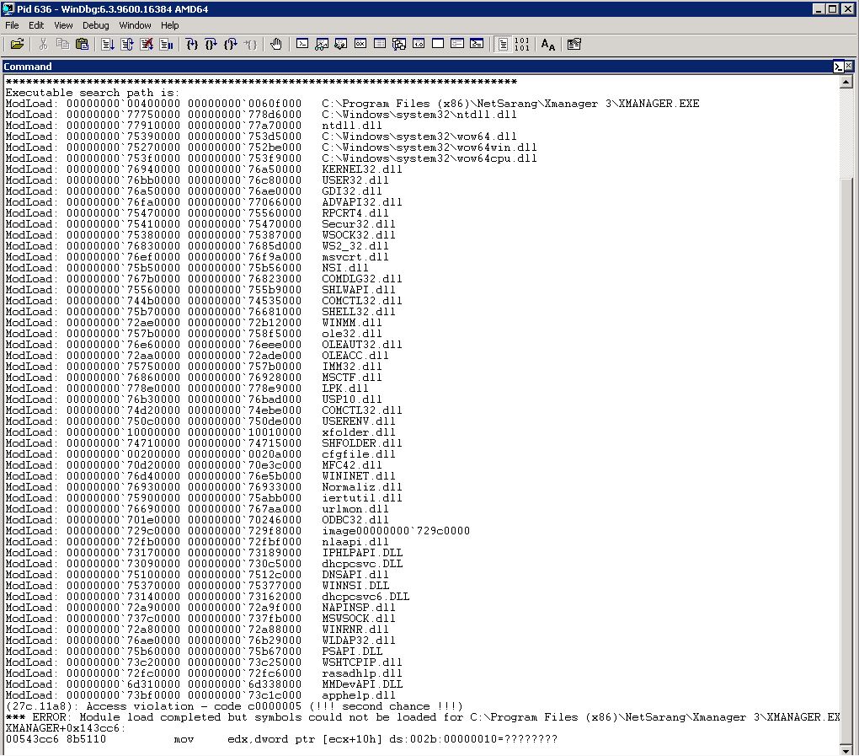Step over the current instruction

212,44
